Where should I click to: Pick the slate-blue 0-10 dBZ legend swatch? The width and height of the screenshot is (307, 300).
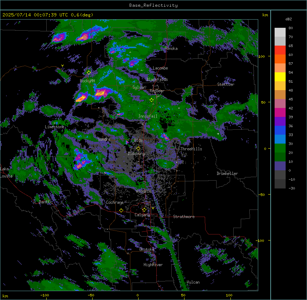[280, 166]
